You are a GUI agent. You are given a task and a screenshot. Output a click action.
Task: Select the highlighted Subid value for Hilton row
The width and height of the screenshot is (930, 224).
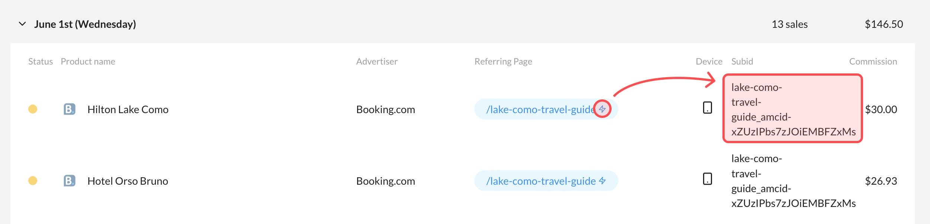tap(793, 109)
